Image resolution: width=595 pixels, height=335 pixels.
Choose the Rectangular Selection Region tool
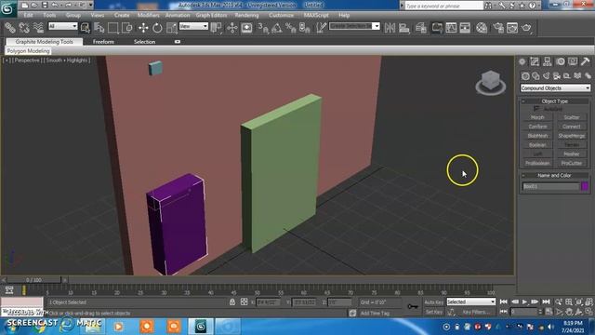point(113,28)
